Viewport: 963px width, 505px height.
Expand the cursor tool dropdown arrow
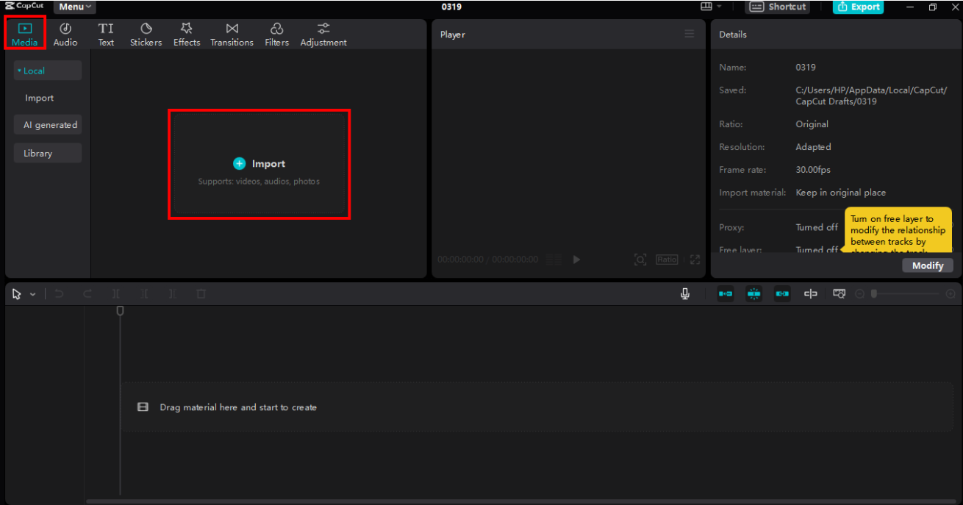[32, 294]
